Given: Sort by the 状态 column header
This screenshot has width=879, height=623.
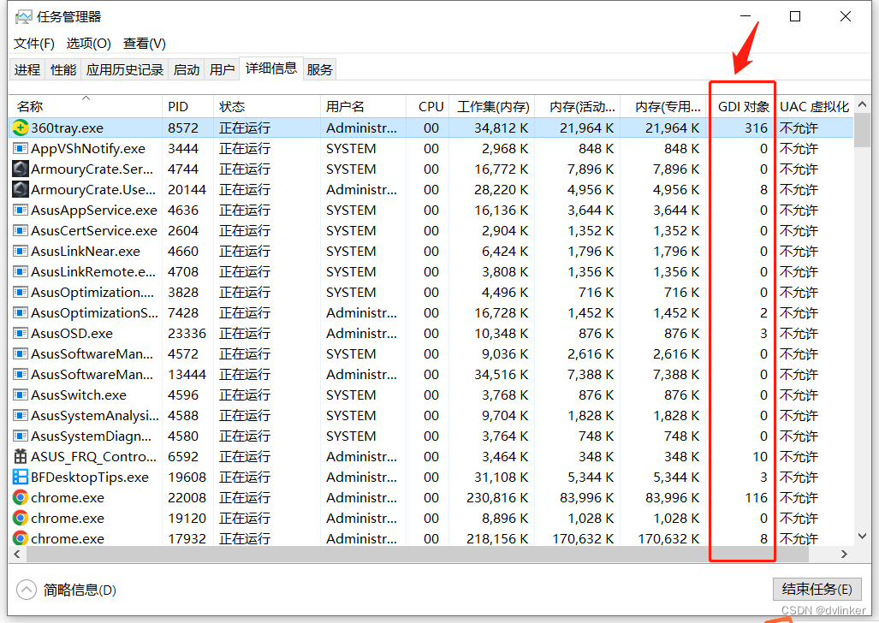Looking at the screenshot, I should pos(267,107).
